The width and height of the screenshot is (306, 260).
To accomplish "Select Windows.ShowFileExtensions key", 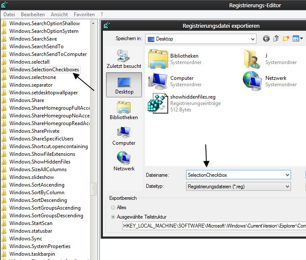I will click(x=42, y=154).
